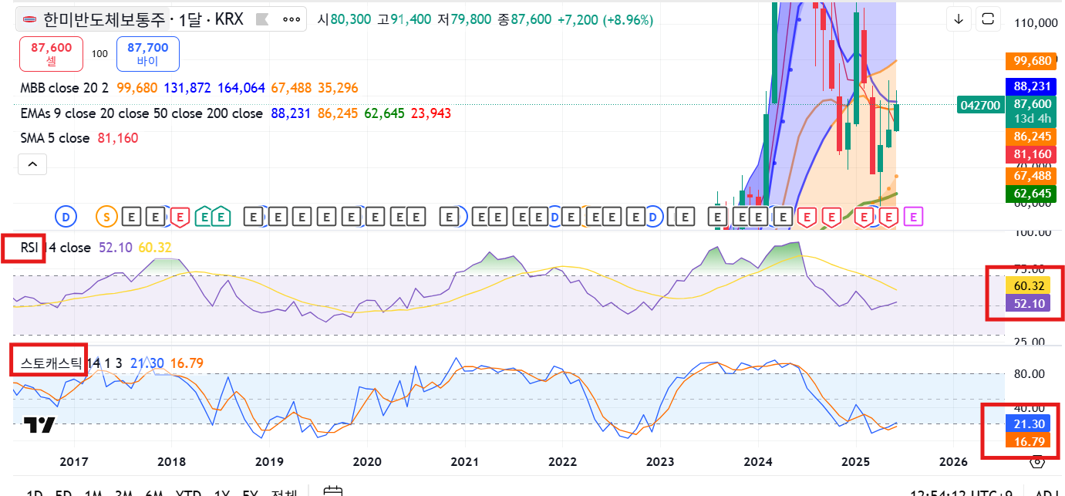Click the orange 67,488 price label
The height and width of the screenshot is (496, 1065).
pos(1032,177)
